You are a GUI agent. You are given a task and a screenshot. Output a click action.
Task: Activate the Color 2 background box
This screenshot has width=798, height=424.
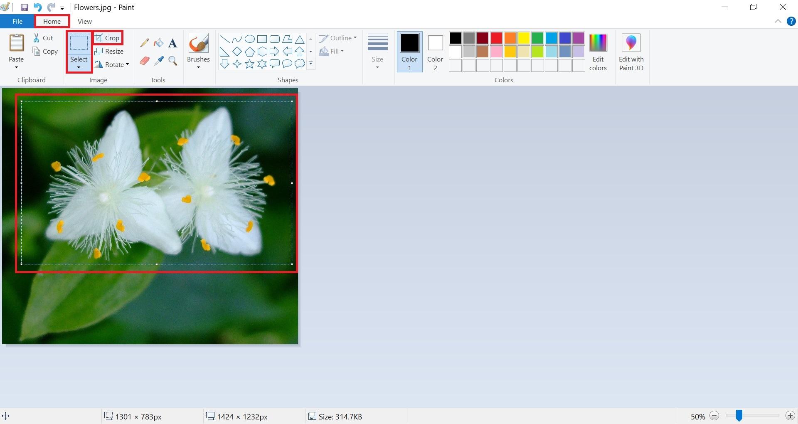point(435,52)
